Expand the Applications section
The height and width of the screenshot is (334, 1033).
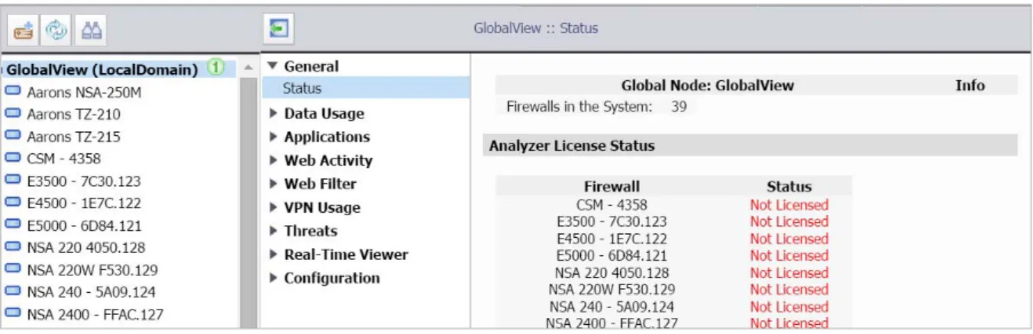(x=273, y=137)
